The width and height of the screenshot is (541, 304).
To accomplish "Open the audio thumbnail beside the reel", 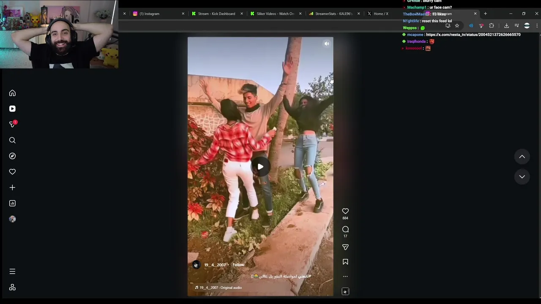I will coord(345,291).
